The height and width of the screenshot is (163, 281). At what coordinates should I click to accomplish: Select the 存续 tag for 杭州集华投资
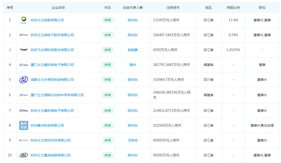click(x=107, y=125)
